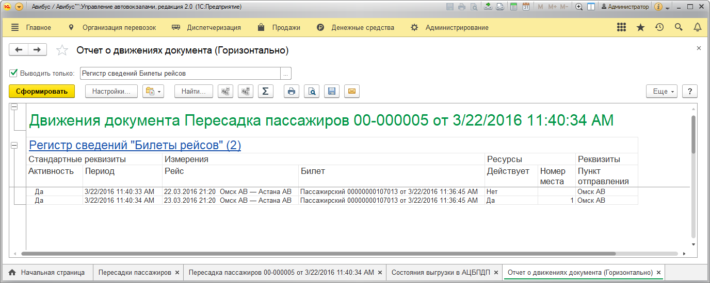Send the report by email envelope icon
710x283 pixels.
(x=352, y=92)
